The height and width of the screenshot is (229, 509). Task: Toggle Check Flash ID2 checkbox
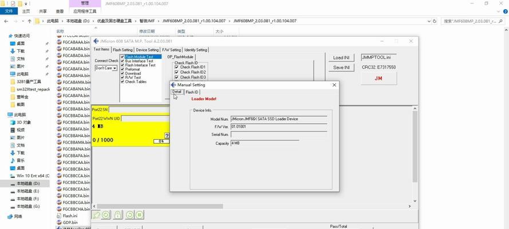[x=176, y=72]
